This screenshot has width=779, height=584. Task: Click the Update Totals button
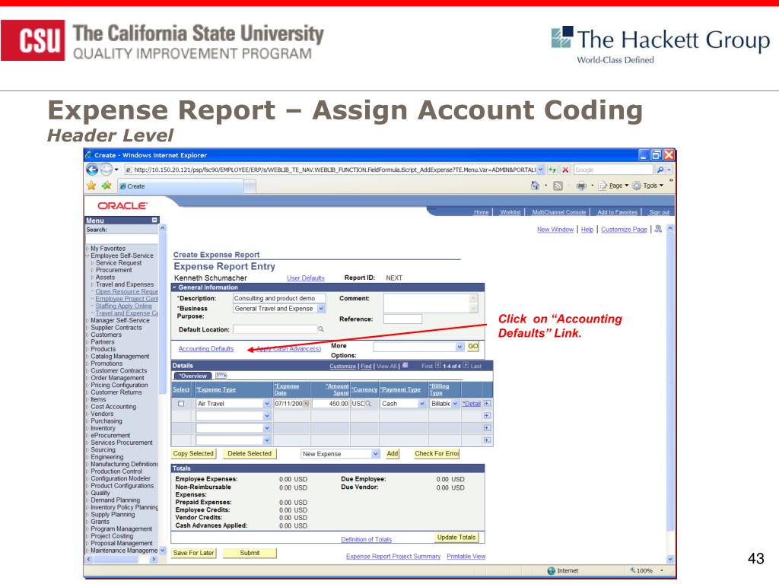(x=456, y=538)
